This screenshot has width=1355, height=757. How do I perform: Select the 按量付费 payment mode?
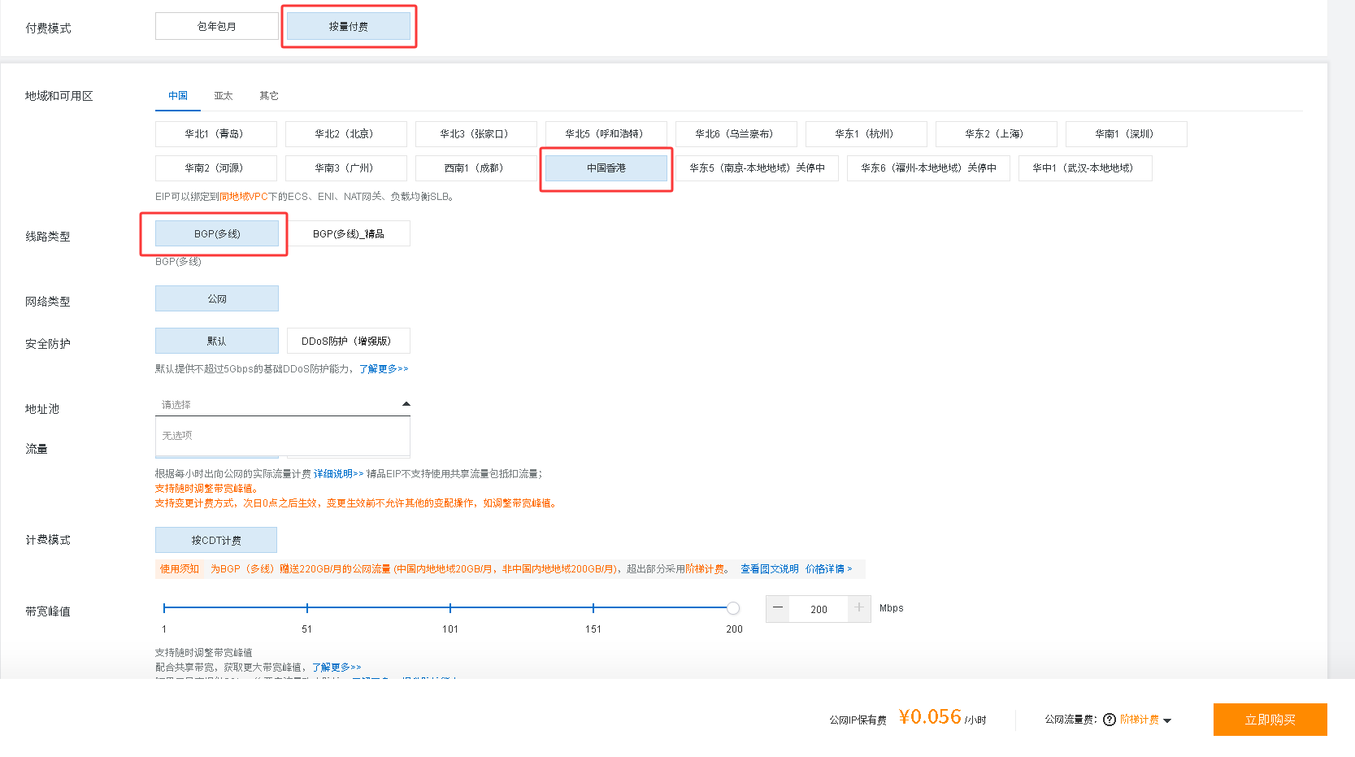point(349,25)
